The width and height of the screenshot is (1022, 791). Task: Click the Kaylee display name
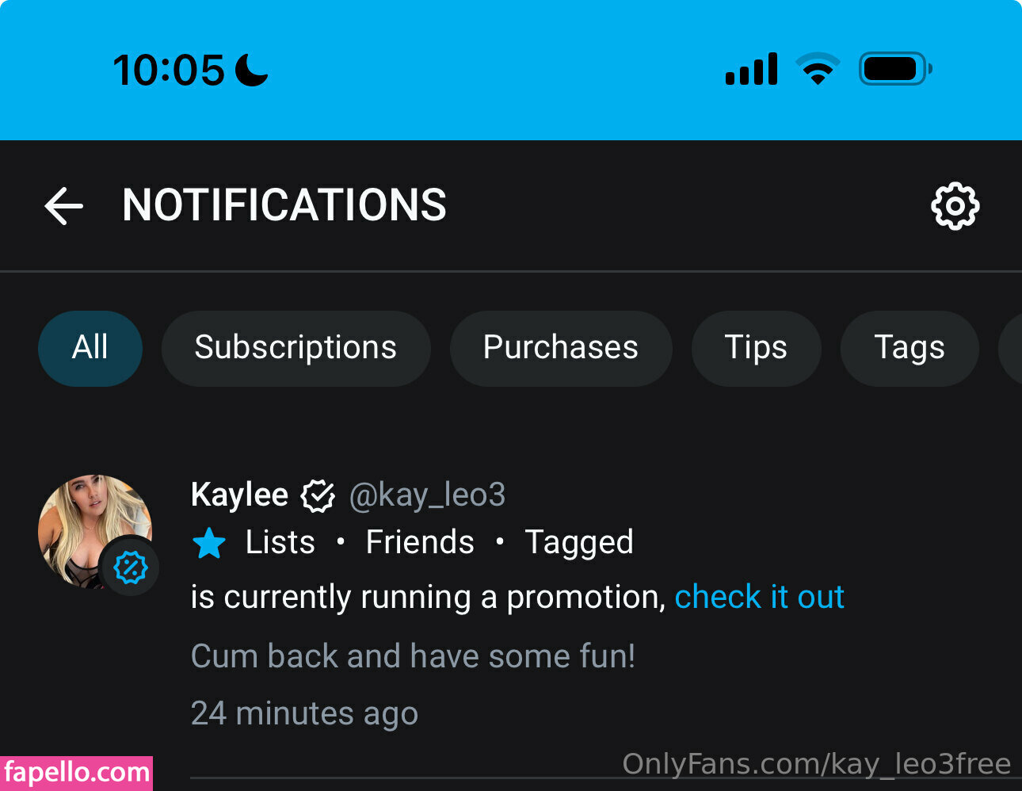(x=239, y=495)
